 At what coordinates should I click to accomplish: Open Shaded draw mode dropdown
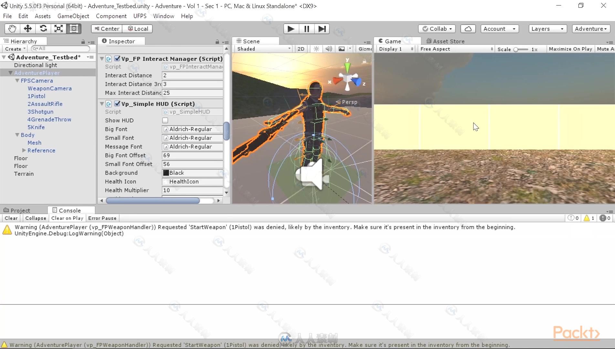(x=263, y=49)
